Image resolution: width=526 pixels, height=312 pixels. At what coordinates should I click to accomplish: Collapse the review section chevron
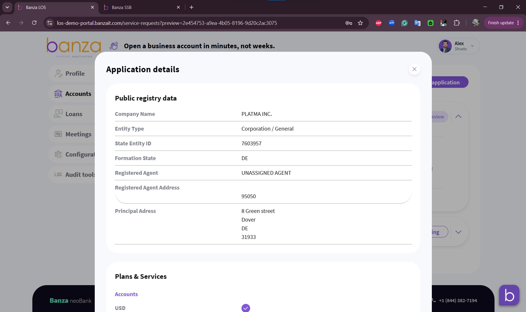pyautogui.click(x=458, y=116)
